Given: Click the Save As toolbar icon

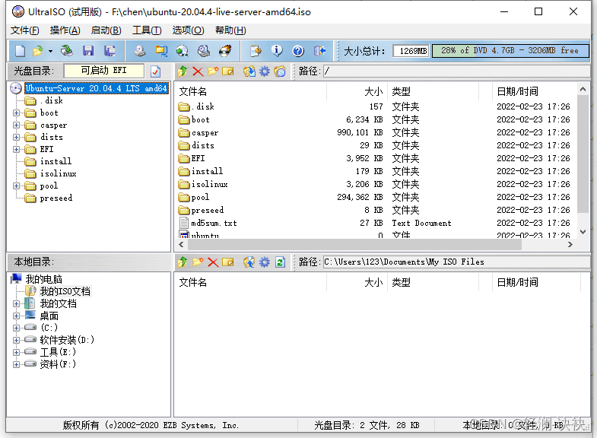Looking at the screenshot, I should point(110,51).
